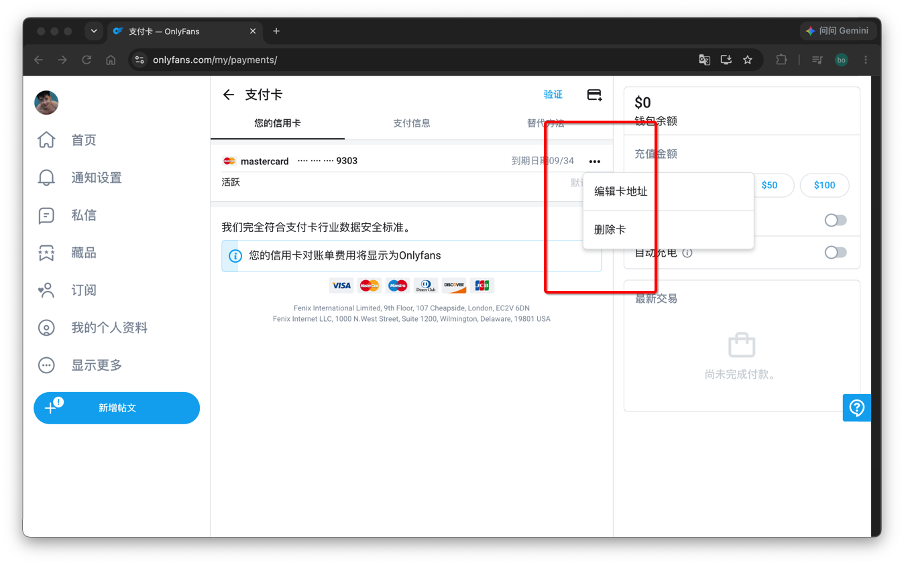Select 编辑卡地址 from the menu

669,192
